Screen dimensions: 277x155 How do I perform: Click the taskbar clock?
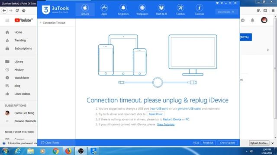pos(267,151)
